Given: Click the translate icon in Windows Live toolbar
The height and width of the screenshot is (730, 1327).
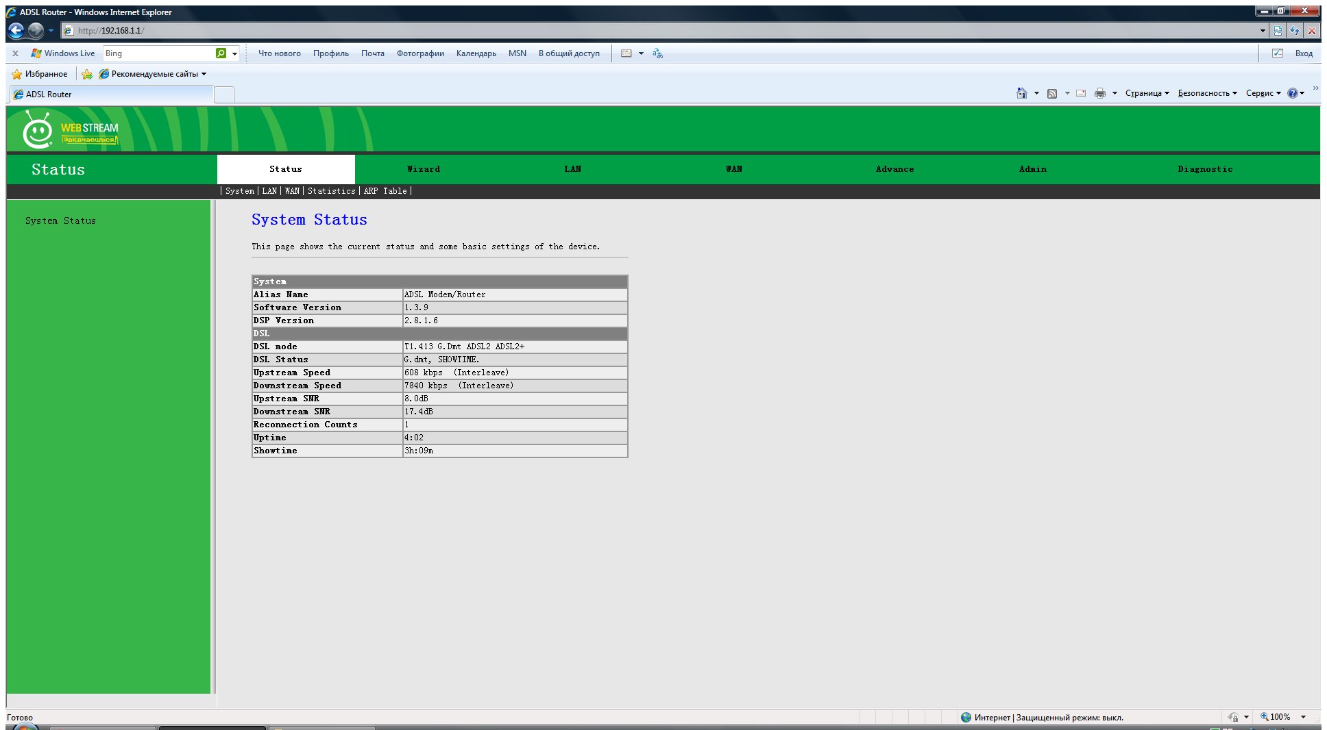Looking at the screenshot, I should tap(657, 53).
